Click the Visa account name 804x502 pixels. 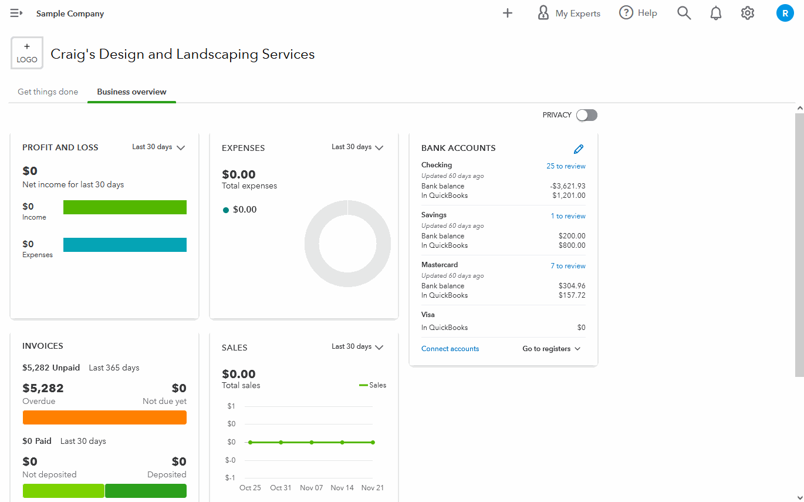[x=428, y=315]
